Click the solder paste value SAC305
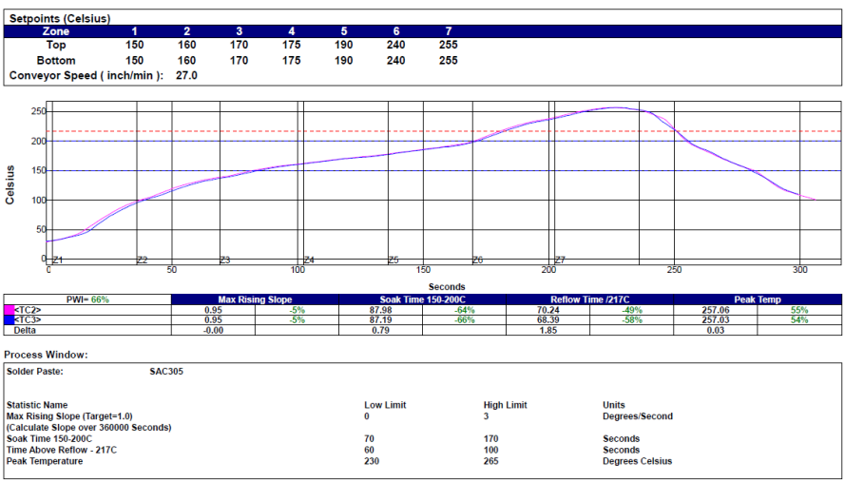Viewport: 845px width, 482px height. 166,372
